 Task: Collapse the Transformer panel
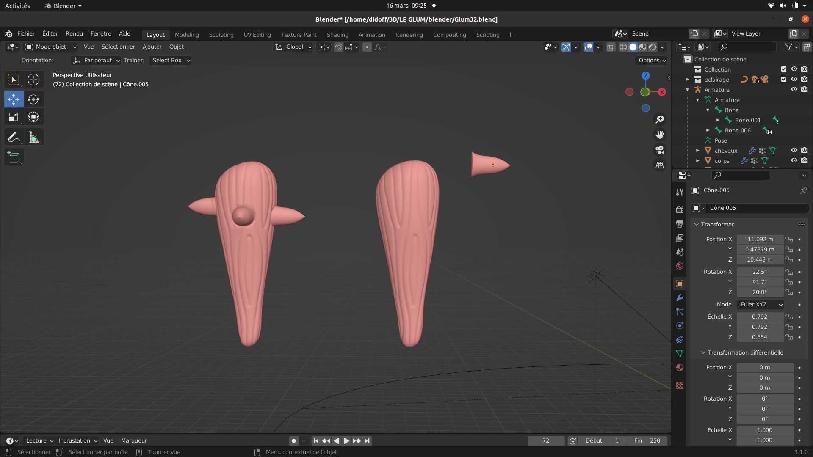click(x=697, y=224)
